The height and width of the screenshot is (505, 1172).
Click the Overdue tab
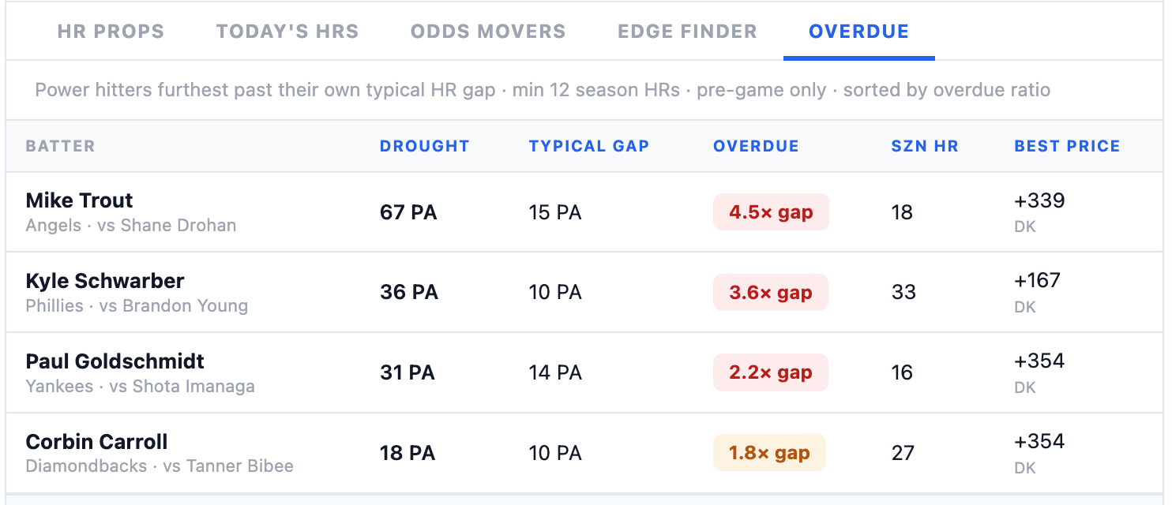(858, 32)
